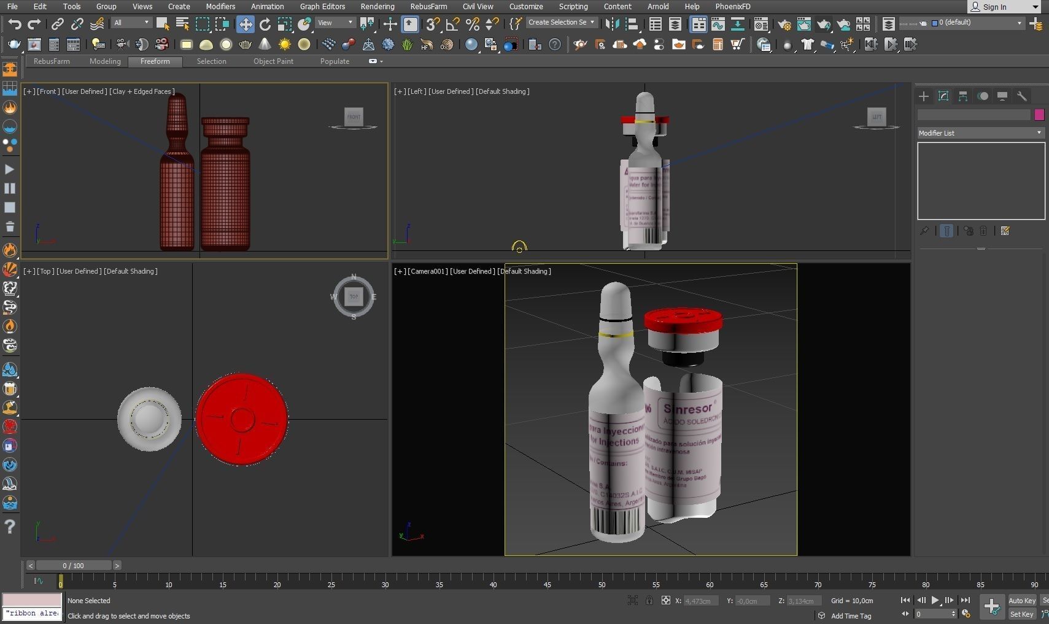Viewport: 1049px width, 624px height.
Task: Click the cone primitive icon
Action: click(x=265, y=44)
